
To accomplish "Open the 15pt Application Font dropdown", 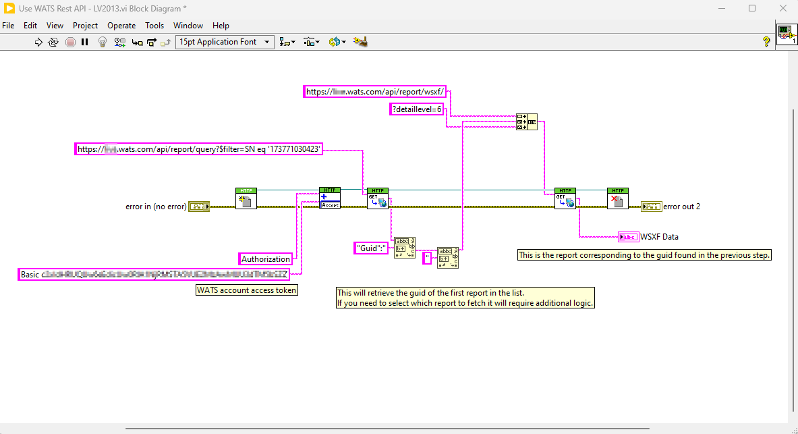I will (225, 42).
